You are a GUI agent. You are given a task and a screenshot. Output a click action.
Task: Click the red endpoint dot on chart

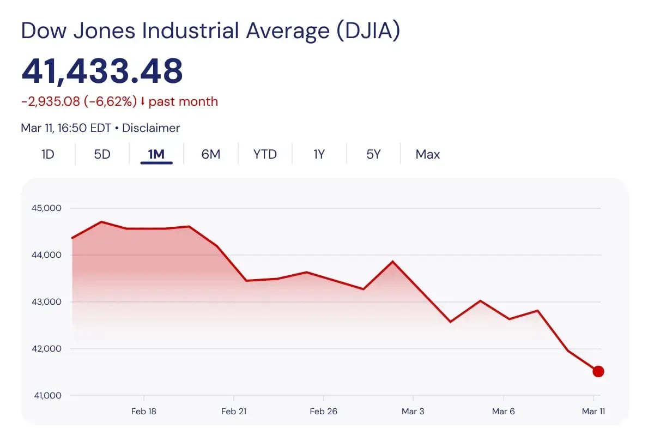tap(598, 371)
